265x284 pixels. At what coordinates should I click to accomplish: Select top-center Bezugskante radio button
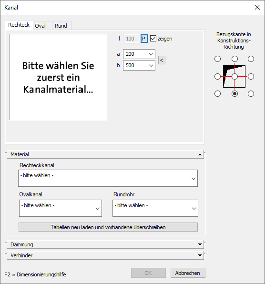(234, 59)
